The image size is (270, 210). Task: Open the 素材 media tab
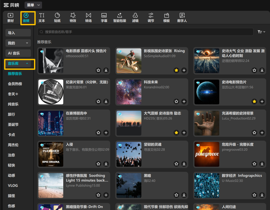10,18
